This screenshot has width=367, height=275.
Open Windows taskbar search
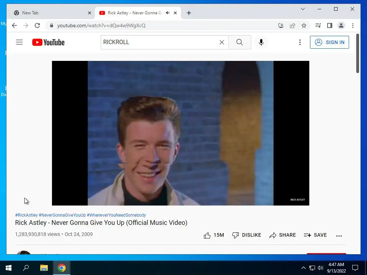(x=26, y=268)
